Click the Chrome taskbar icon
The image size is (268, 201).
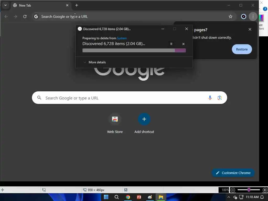pyautogui.click(x=128, y=197)
